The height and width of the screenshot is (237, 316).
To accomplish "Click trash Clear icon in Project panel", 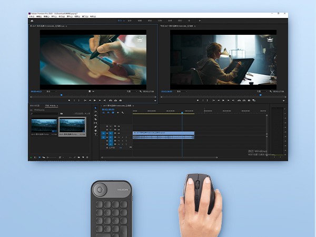I will [x=87, y=157].
